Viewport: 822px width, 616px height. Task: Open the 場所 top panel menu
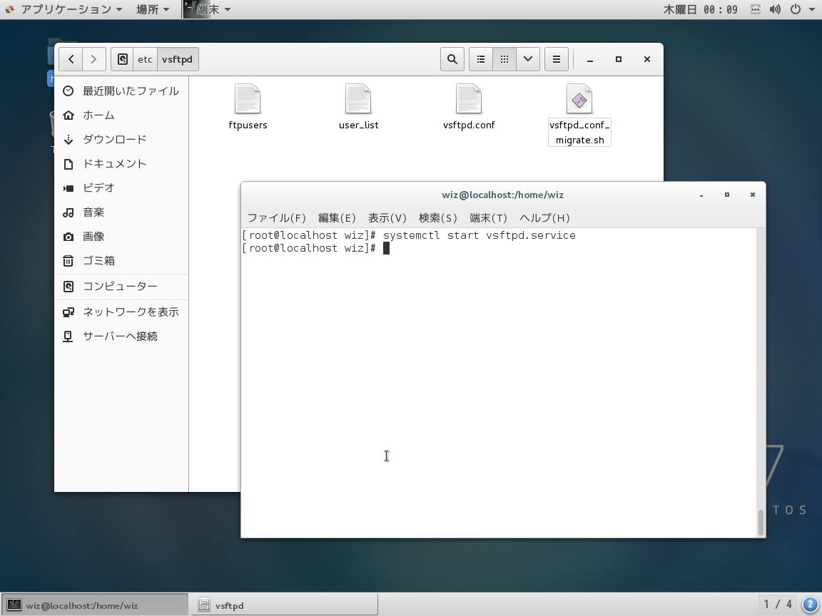coord(153,9)
